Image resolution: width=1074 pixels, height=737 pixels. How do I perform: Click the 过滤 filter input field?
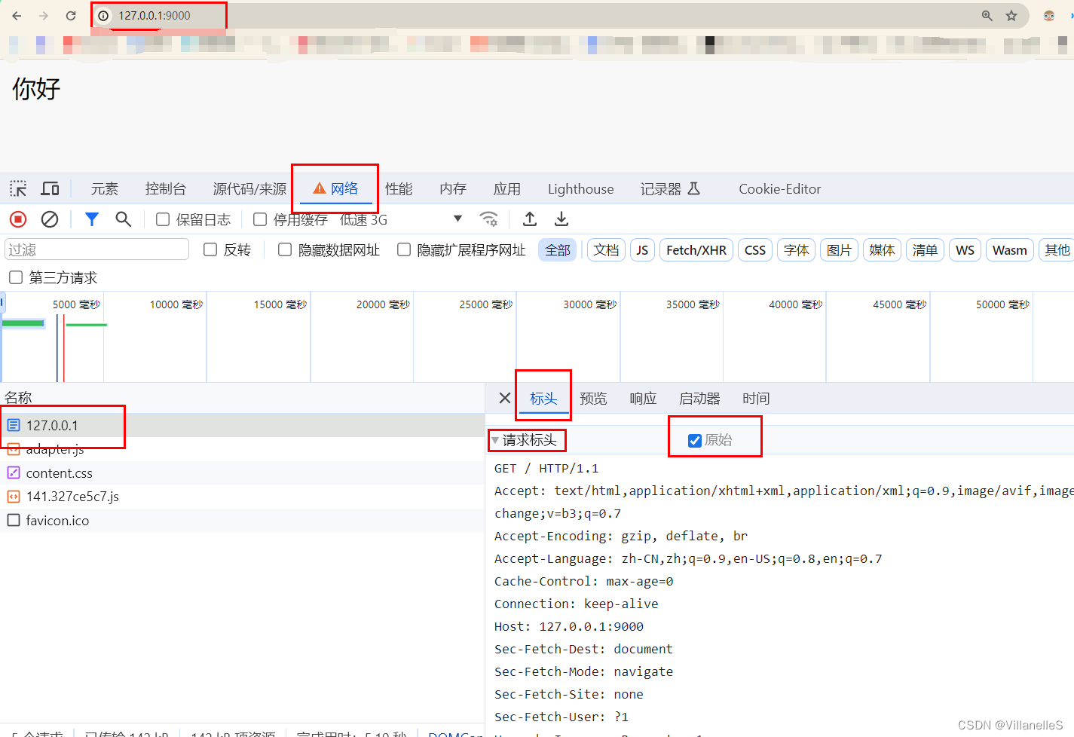click(96, 249)
